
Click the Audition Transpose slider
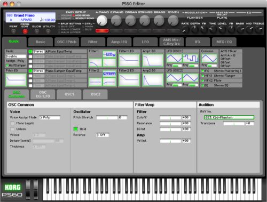(x=234, y=124)
